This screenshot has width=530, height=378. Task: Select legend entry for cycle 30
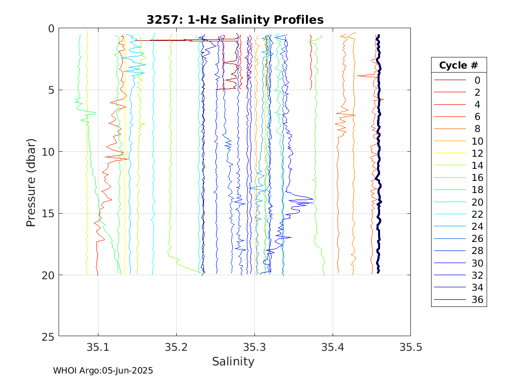click(459, 263)
